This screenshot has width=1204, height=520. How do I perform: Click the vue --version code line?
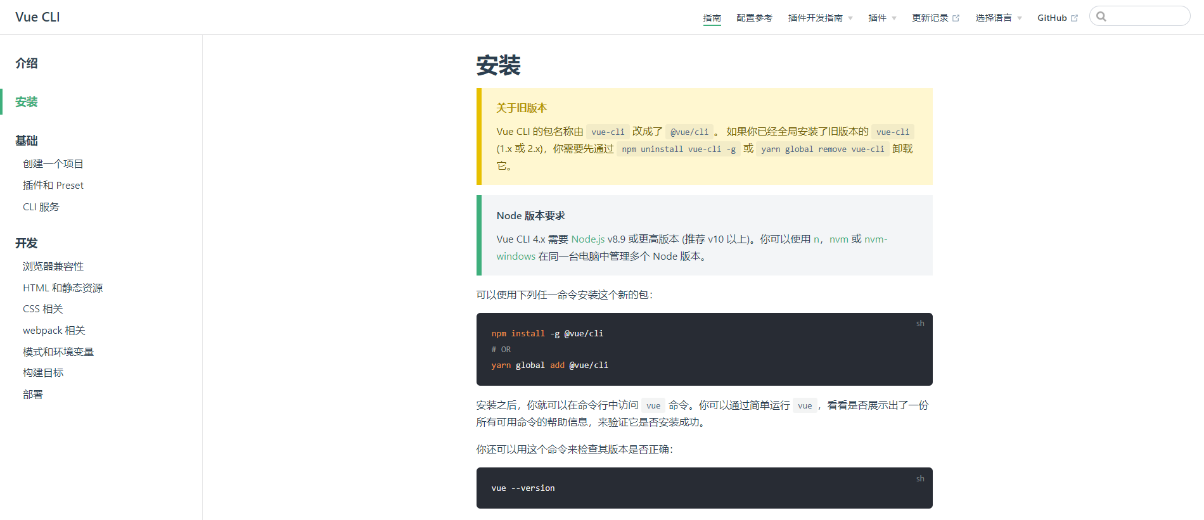pyautogui.click(x=523, y=488)
